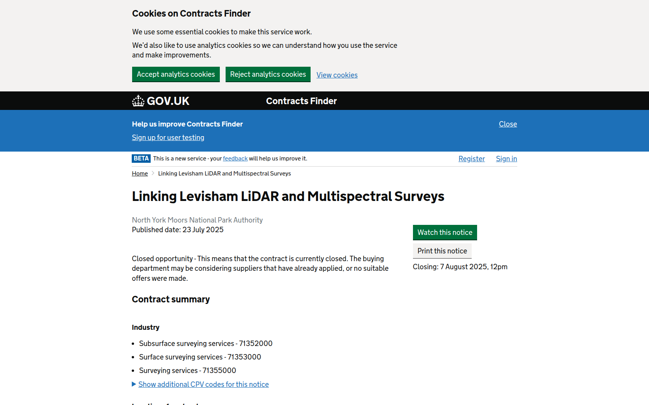
Task: Click the page title heading
Action: pos(288,196)
